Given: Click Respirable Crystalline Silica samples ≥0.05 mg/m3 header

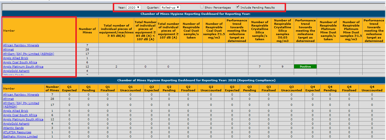Looking at the screenshot, I should [282, 31].
